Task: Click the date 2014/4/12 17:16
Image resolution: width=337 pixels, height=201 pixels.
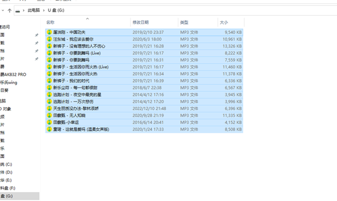Action: coord(148,95)
